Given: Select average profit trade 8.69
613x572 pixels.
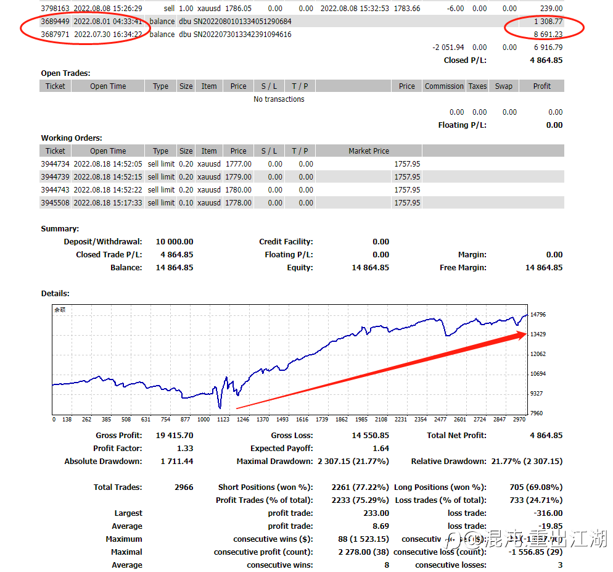Looking at the screenshot, I should [x=381, y=526].
